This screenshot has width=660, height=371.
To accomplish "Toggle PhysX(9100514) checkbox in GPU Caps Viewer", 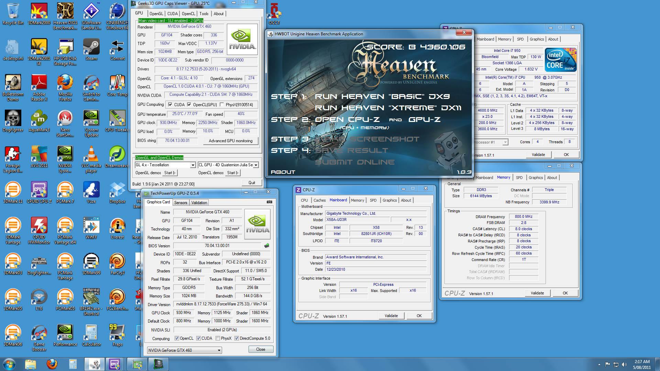I will (222, 104).
